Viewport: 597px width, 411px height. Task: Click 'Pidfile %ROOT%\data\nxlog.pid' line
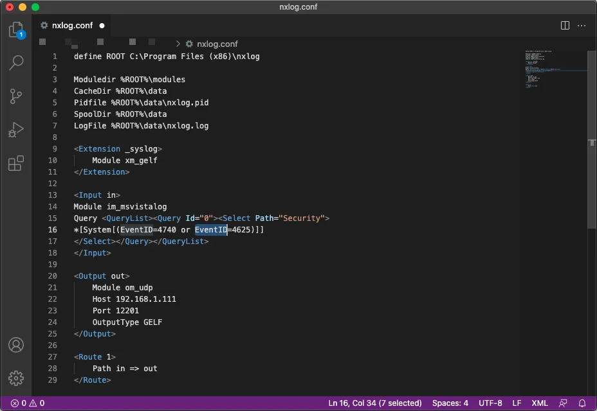coord(142,103)
